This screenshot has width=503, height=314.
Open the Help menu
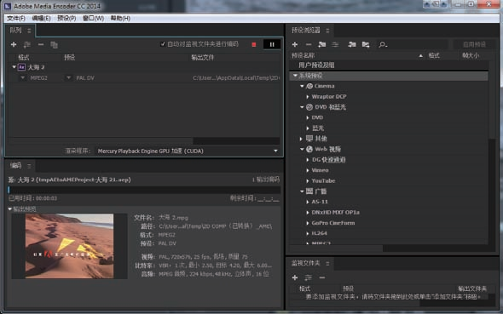click(x=120, y=18)
